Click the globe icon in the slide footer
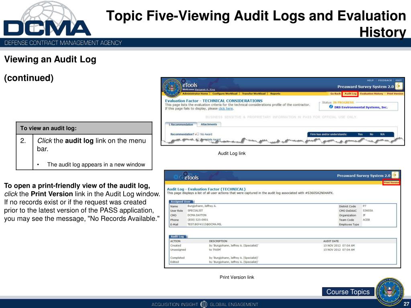411x308 pixels. [203, 304]
